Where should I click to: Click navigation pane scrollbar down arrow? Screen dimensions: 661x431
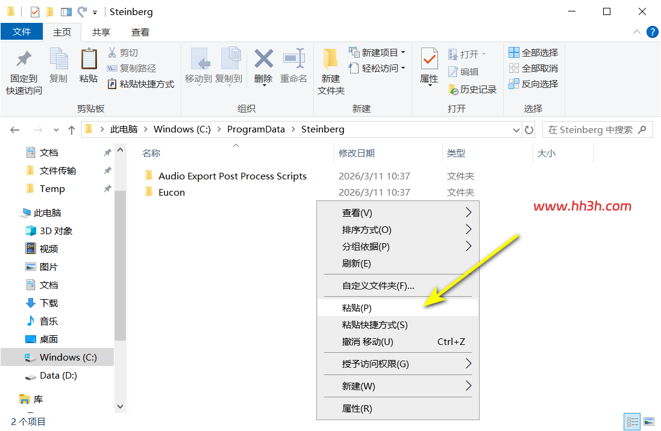click(120, 406)
